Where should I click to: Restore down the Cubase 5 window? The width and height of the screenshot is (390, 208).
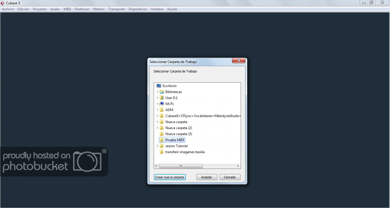[371, 3]
